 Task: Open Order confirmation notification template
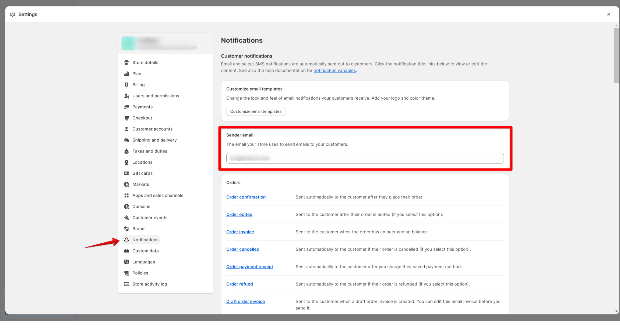(x=246, y=197)
